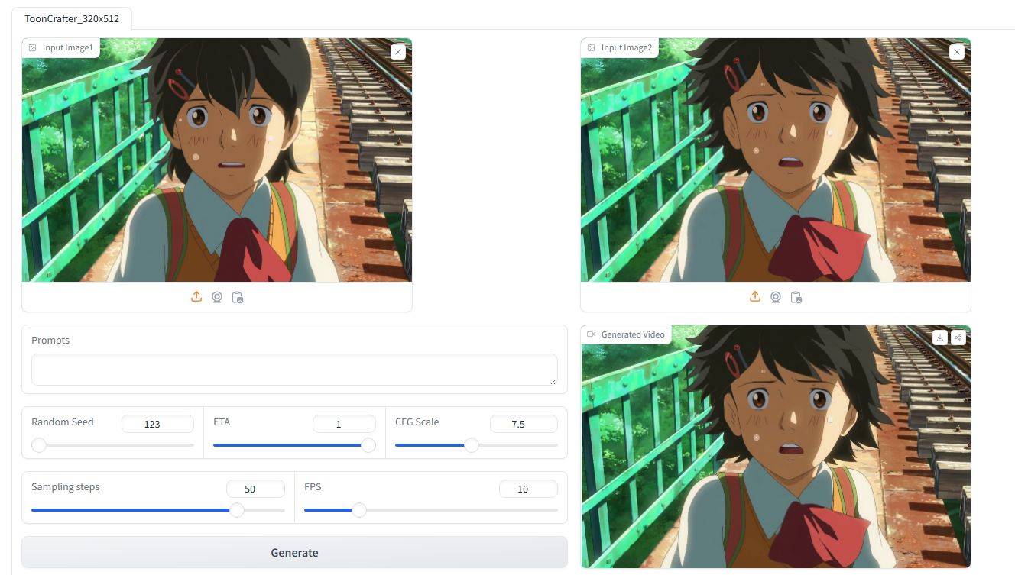Click the 'Generated Video' label
This screenshot has width=1015, height=575.
(633, 334)
